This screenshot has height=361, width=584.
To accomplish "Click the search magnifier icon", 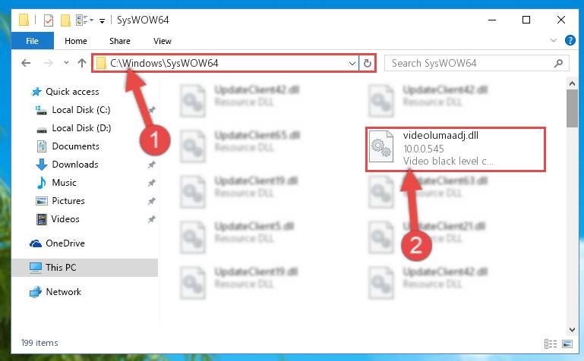I will [x=558, y=63].
